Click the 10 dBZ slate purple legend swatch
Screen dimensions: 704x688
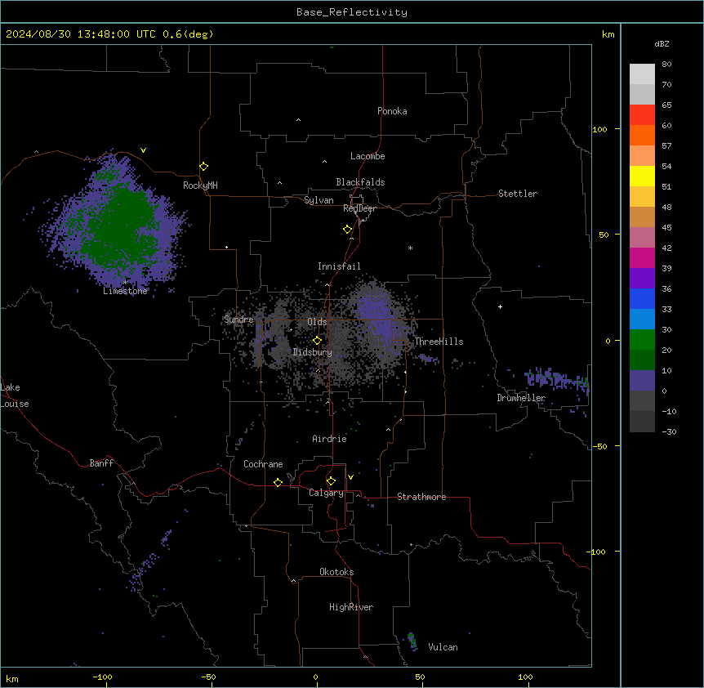click(x=642, y=381)
